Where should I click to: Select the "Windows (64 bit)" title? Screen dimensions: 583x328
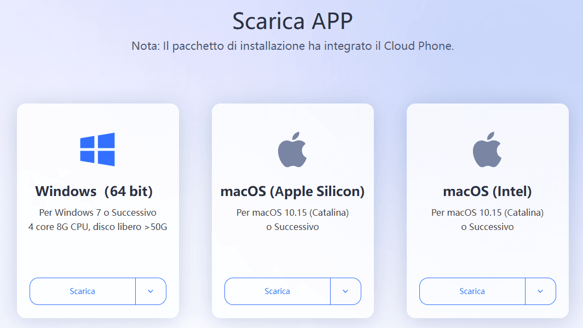94,192
